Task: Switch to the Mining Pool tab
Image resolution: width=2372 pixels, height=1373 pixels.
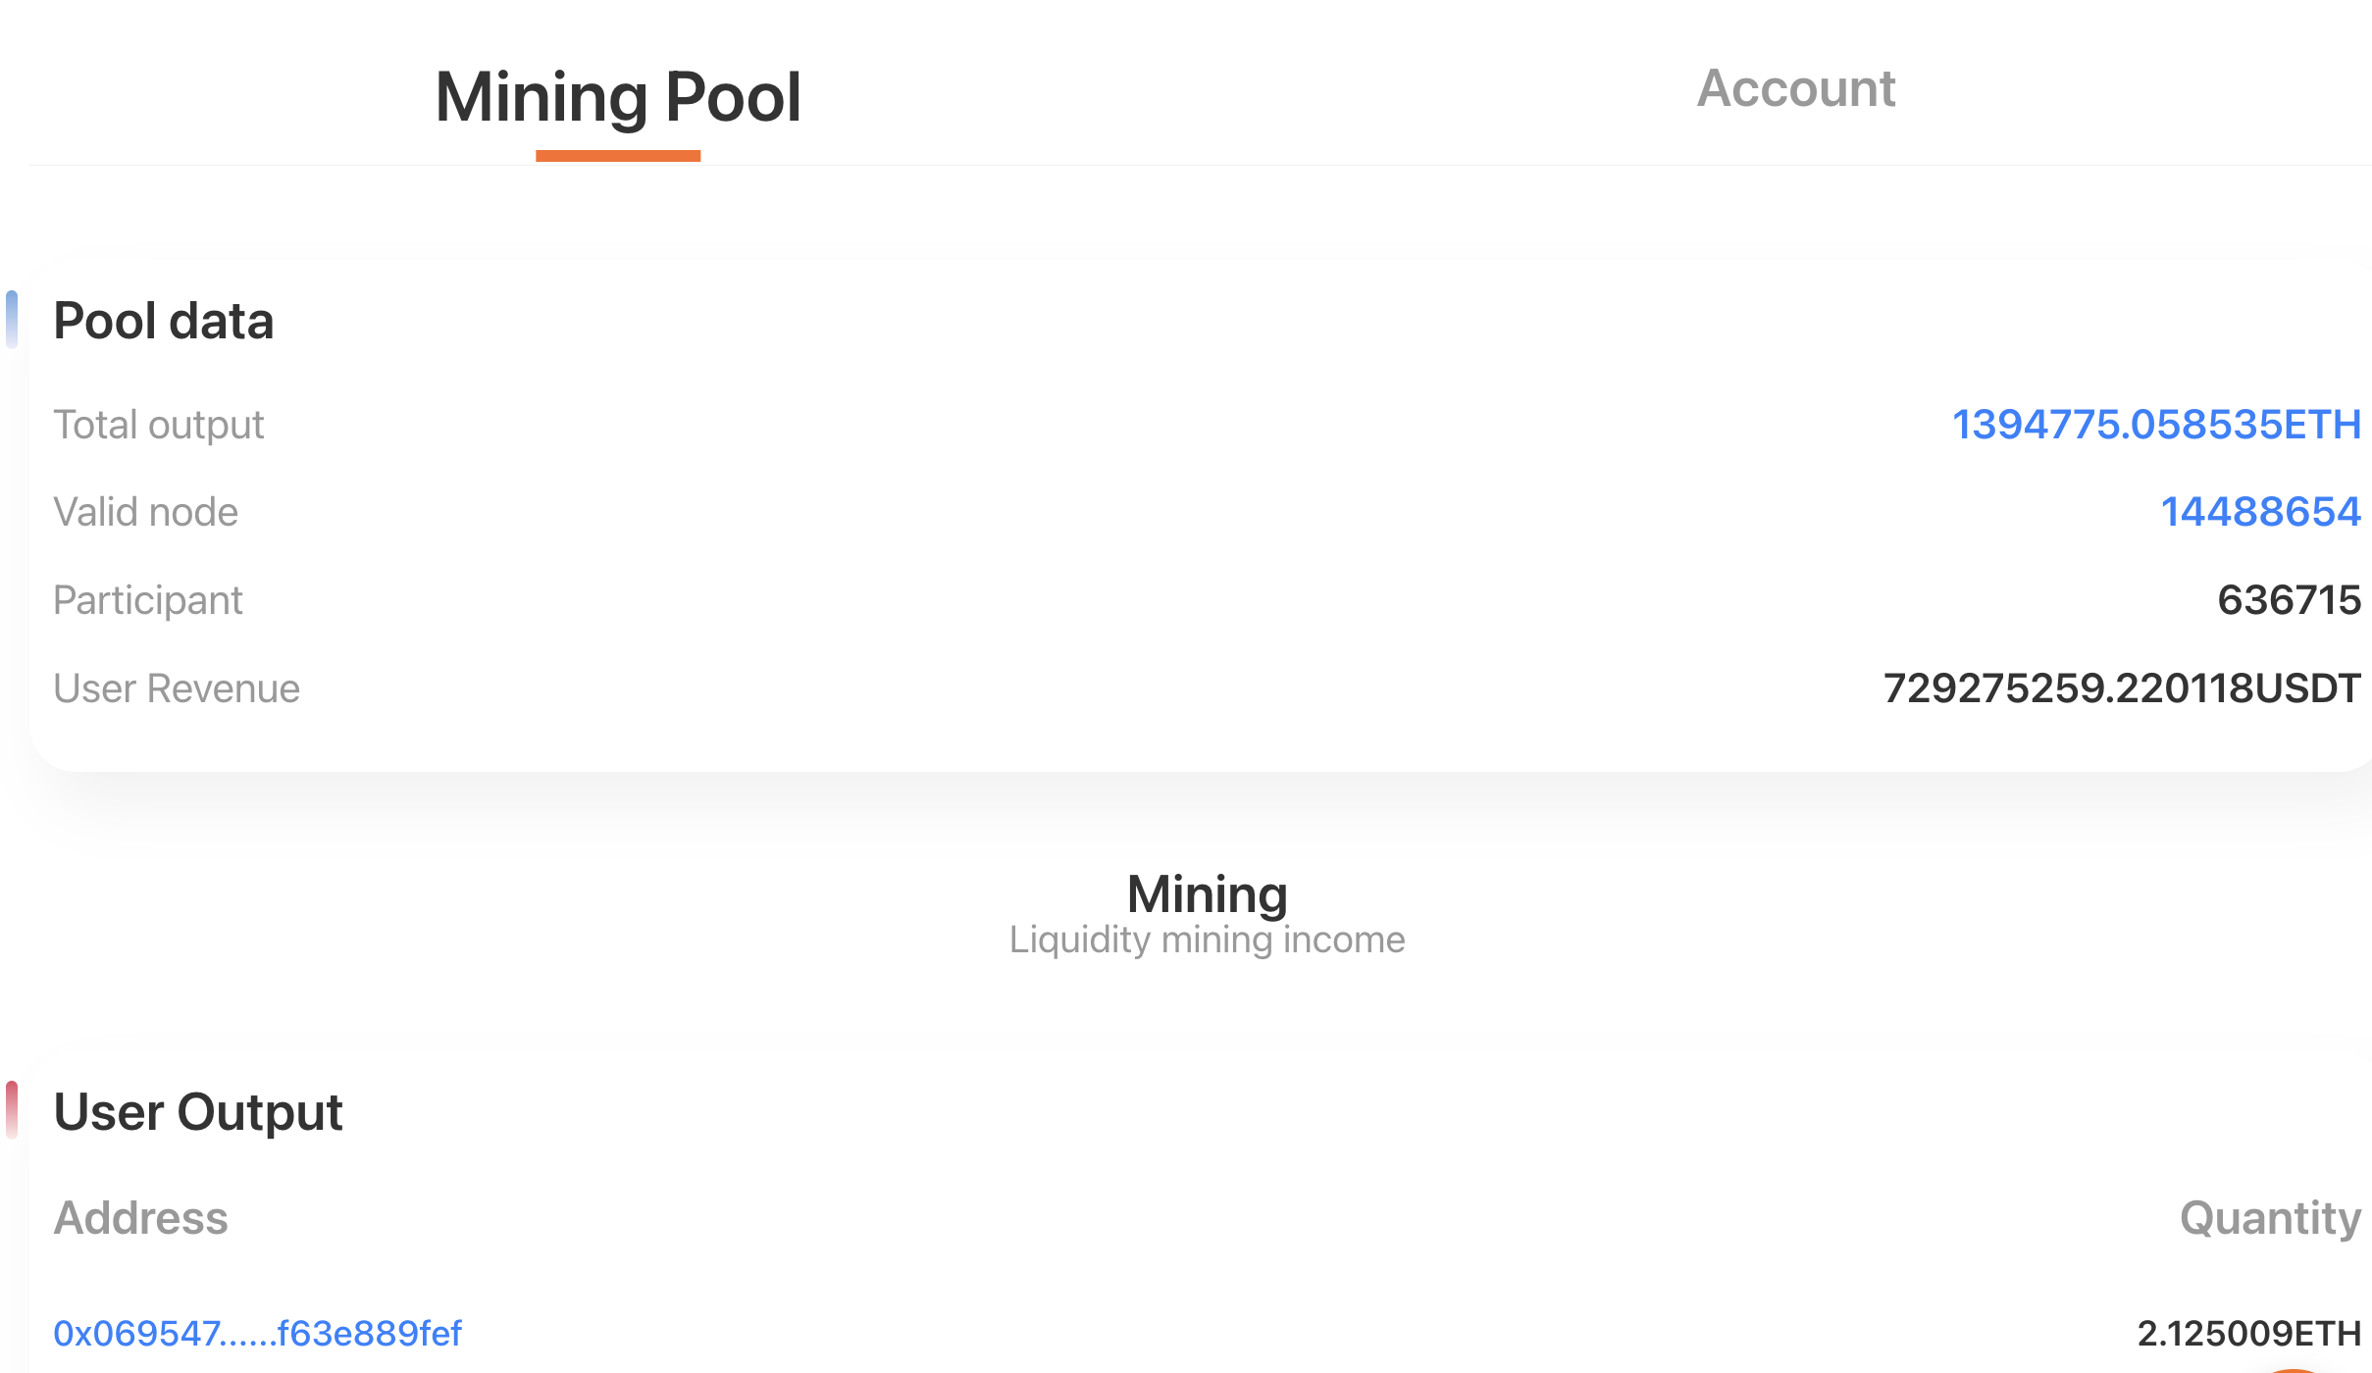Action: pyautogui.click(x=618, y=98)
